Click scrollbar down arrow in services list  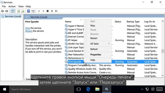[163, 76]
